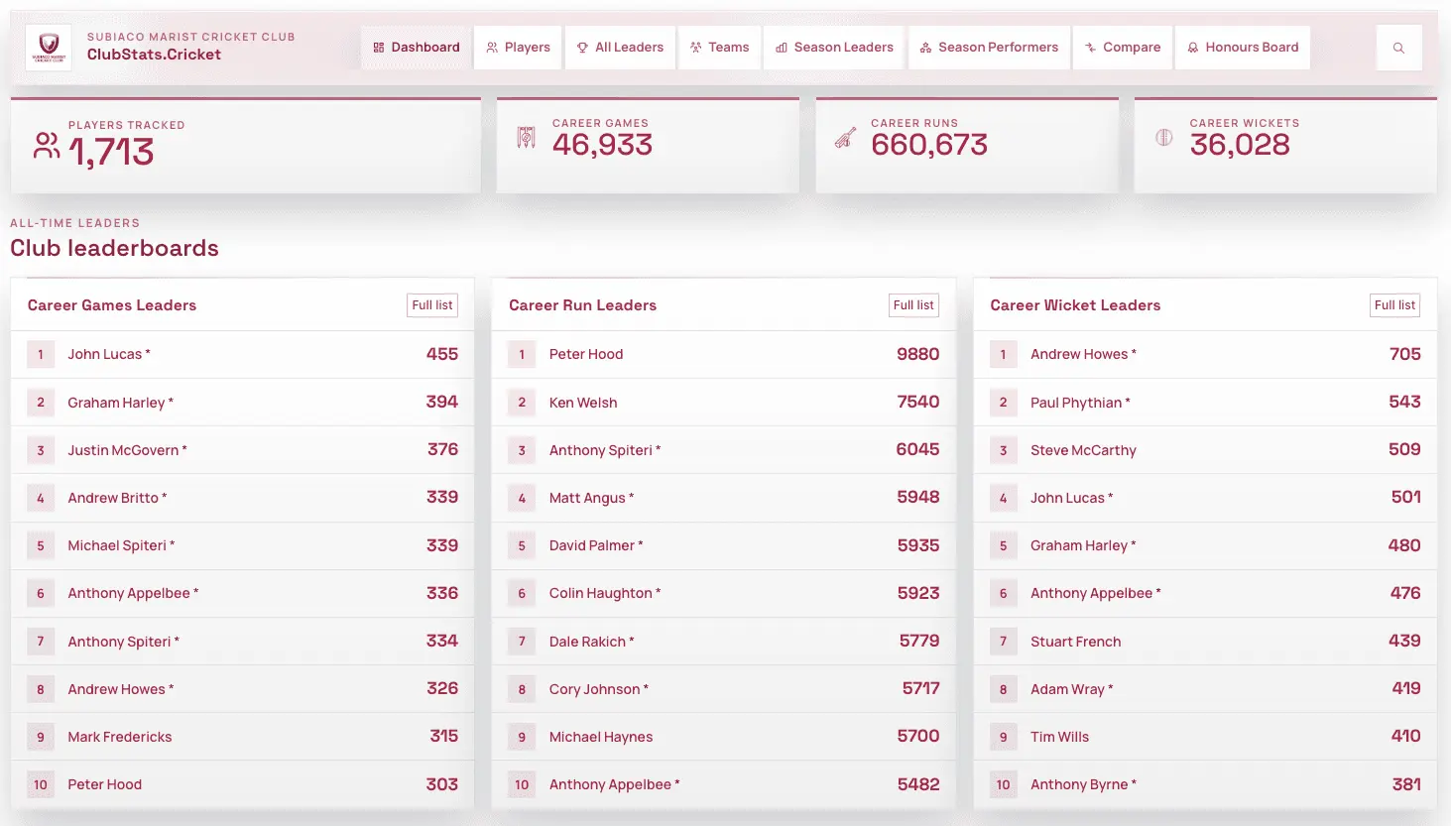
Task: Click the Club leaderboards heading
Action: pyautogui.click(x=114, y=248)
